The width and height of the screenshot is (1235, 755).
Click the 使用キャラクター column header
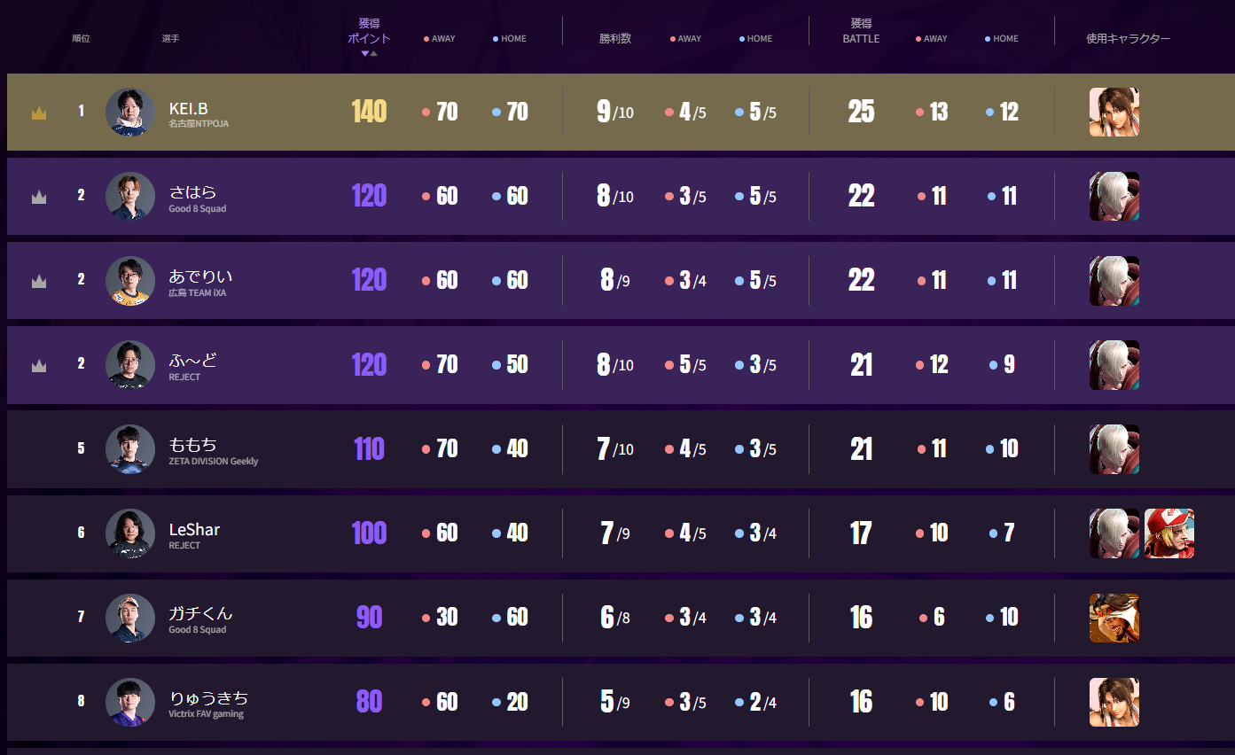coord(1128,39)
